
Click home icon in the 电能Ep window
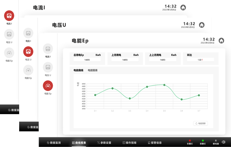pos(221,41)
